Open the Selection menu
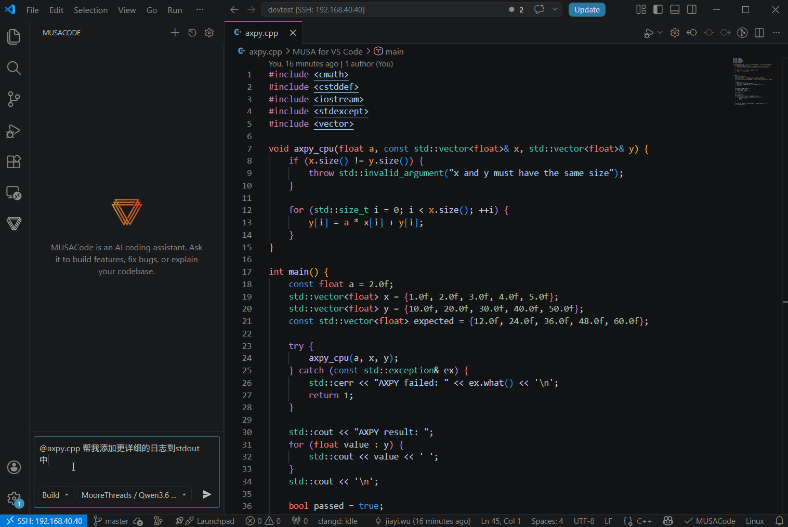This screenshot has height=527, width=788. (90, 10)
